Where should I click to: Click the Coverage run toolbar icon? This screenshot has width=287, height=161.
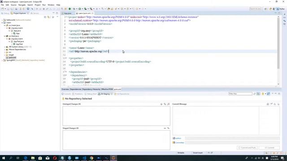click(x=85, y=9)
